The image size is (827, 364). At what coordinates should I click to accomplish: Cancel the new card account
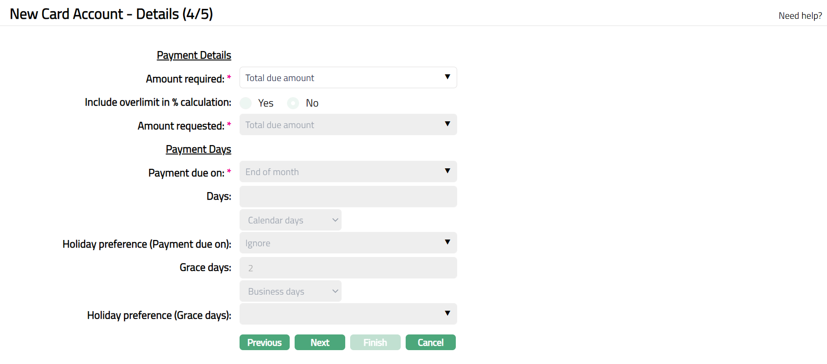pos(430,343)
